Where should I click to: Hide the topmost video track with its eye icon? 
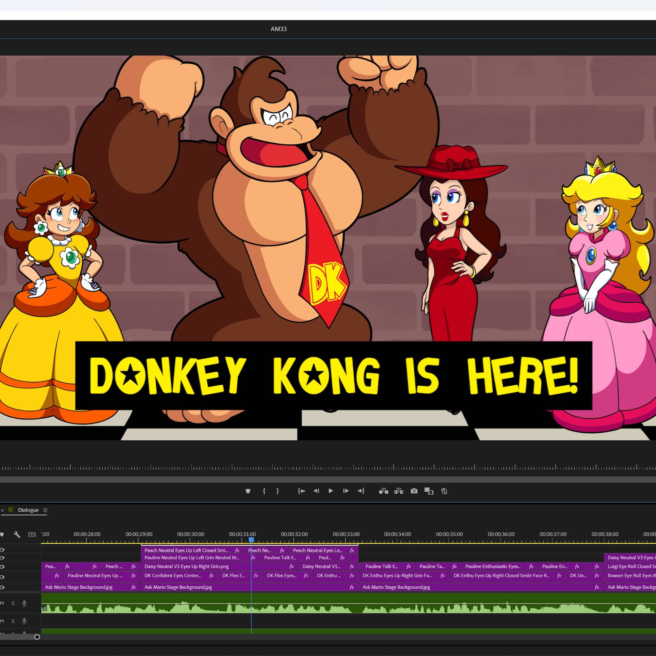coord(2,550)
